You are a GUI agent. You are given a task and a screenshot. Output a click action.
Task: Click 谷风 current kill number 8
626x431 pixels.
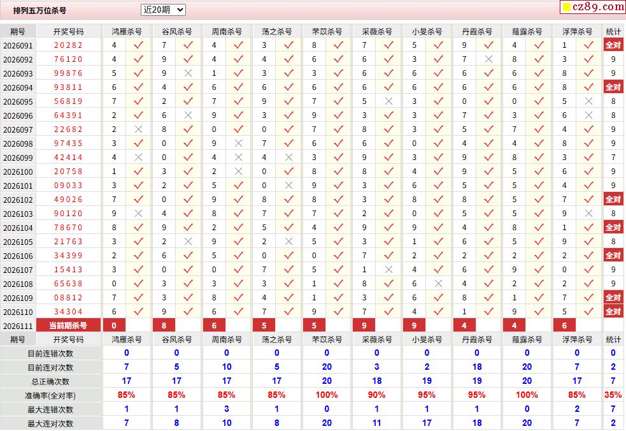click(x=164, y=325)
